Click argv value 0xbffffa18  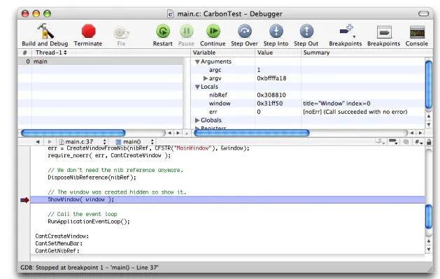point(271,78)
